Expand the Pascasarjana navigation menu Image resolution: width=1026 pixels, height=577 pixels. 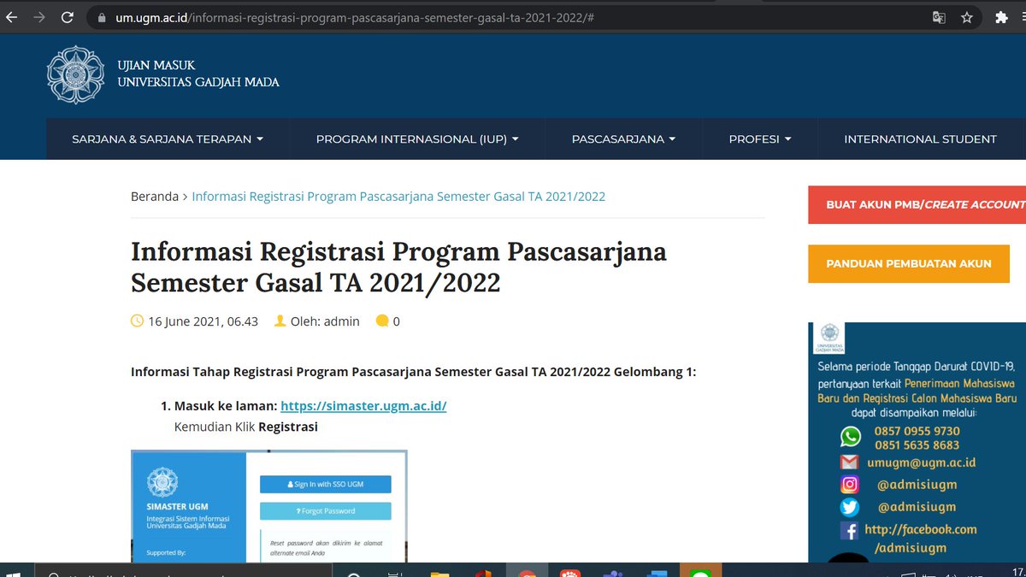click(x=623, y=138)
